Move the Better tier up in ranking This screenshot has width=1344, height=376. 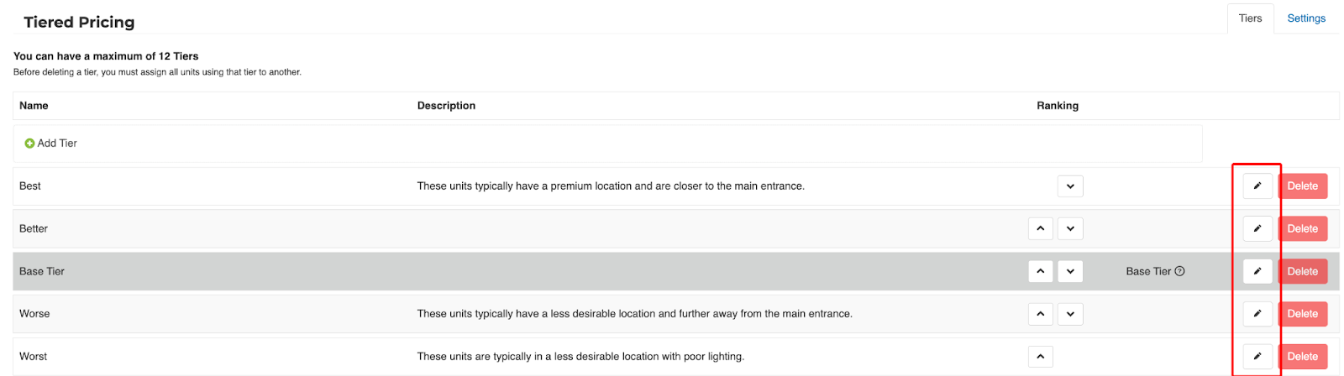[1041, 228]
